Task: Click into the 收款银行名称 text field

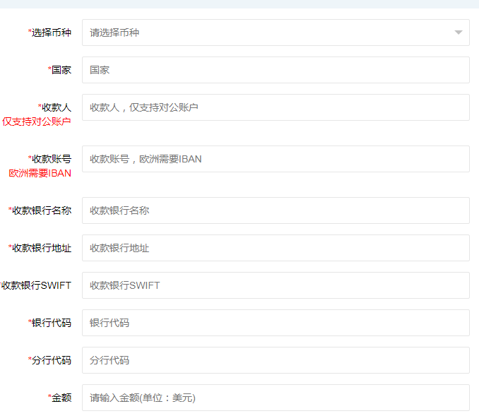Action: tap(276, 210)
